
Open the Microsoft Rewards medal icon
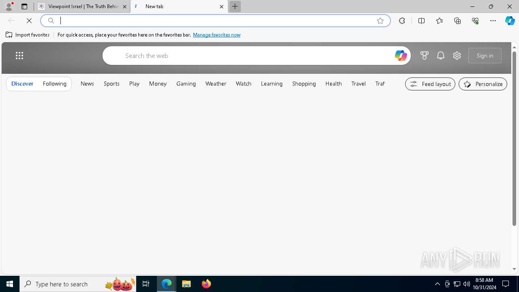click(425, 56)
